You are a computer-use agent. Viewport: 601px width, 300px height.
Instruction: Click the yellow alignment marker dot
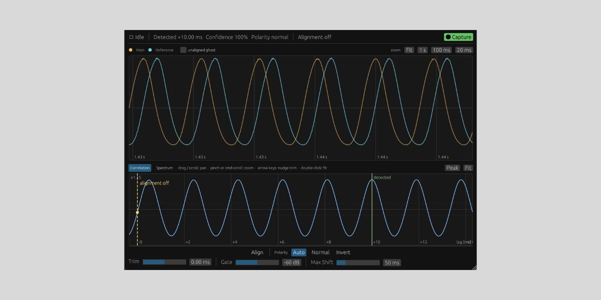tap(137, 213)
